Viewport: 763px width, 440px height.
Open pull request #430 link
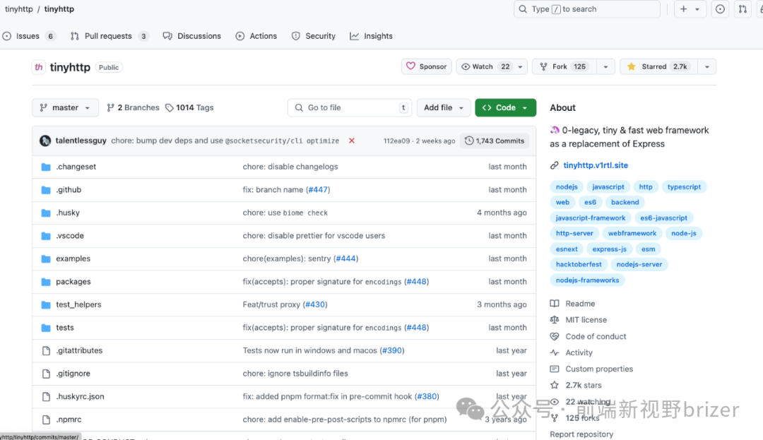[315, 304]
